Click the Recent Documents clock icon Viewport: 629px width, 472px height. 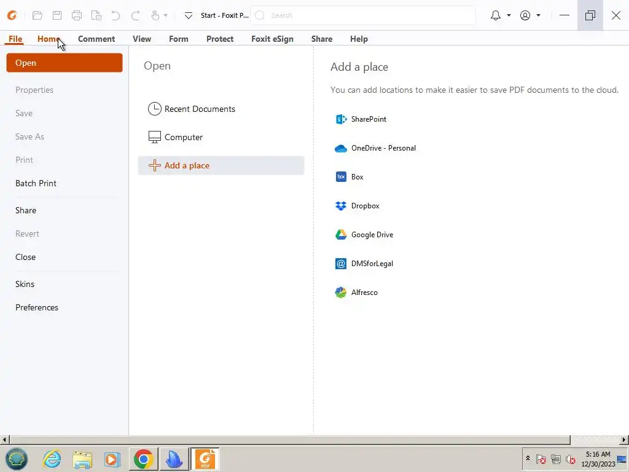(154, 109)
